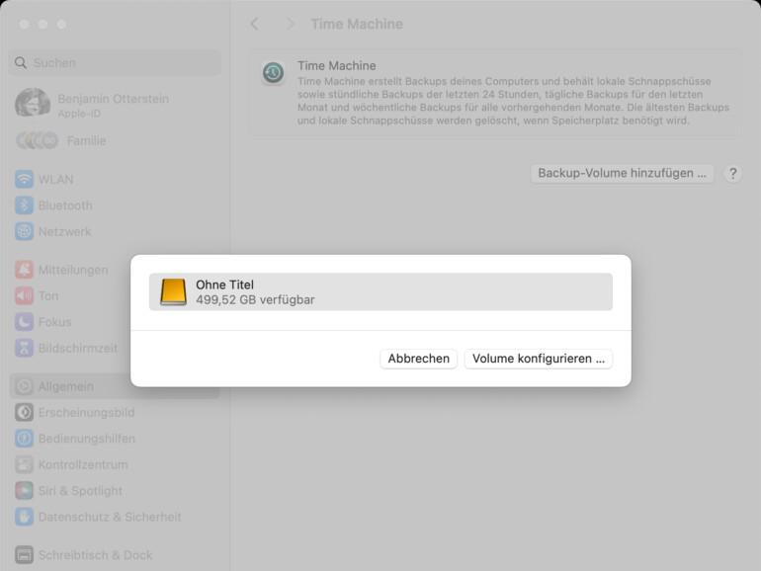Viewport: 761px width, 571px height.
Task: Go forward with the right chevron
Action: tap(290, 24)
